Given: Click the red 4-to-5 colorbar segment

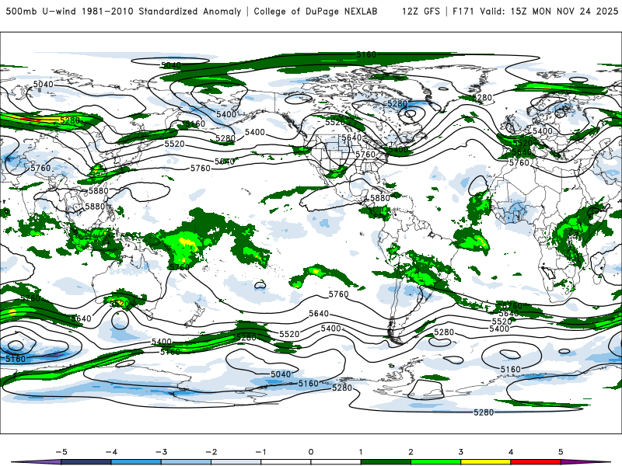Looking at the screenshot, I should (x=536, y=462).
